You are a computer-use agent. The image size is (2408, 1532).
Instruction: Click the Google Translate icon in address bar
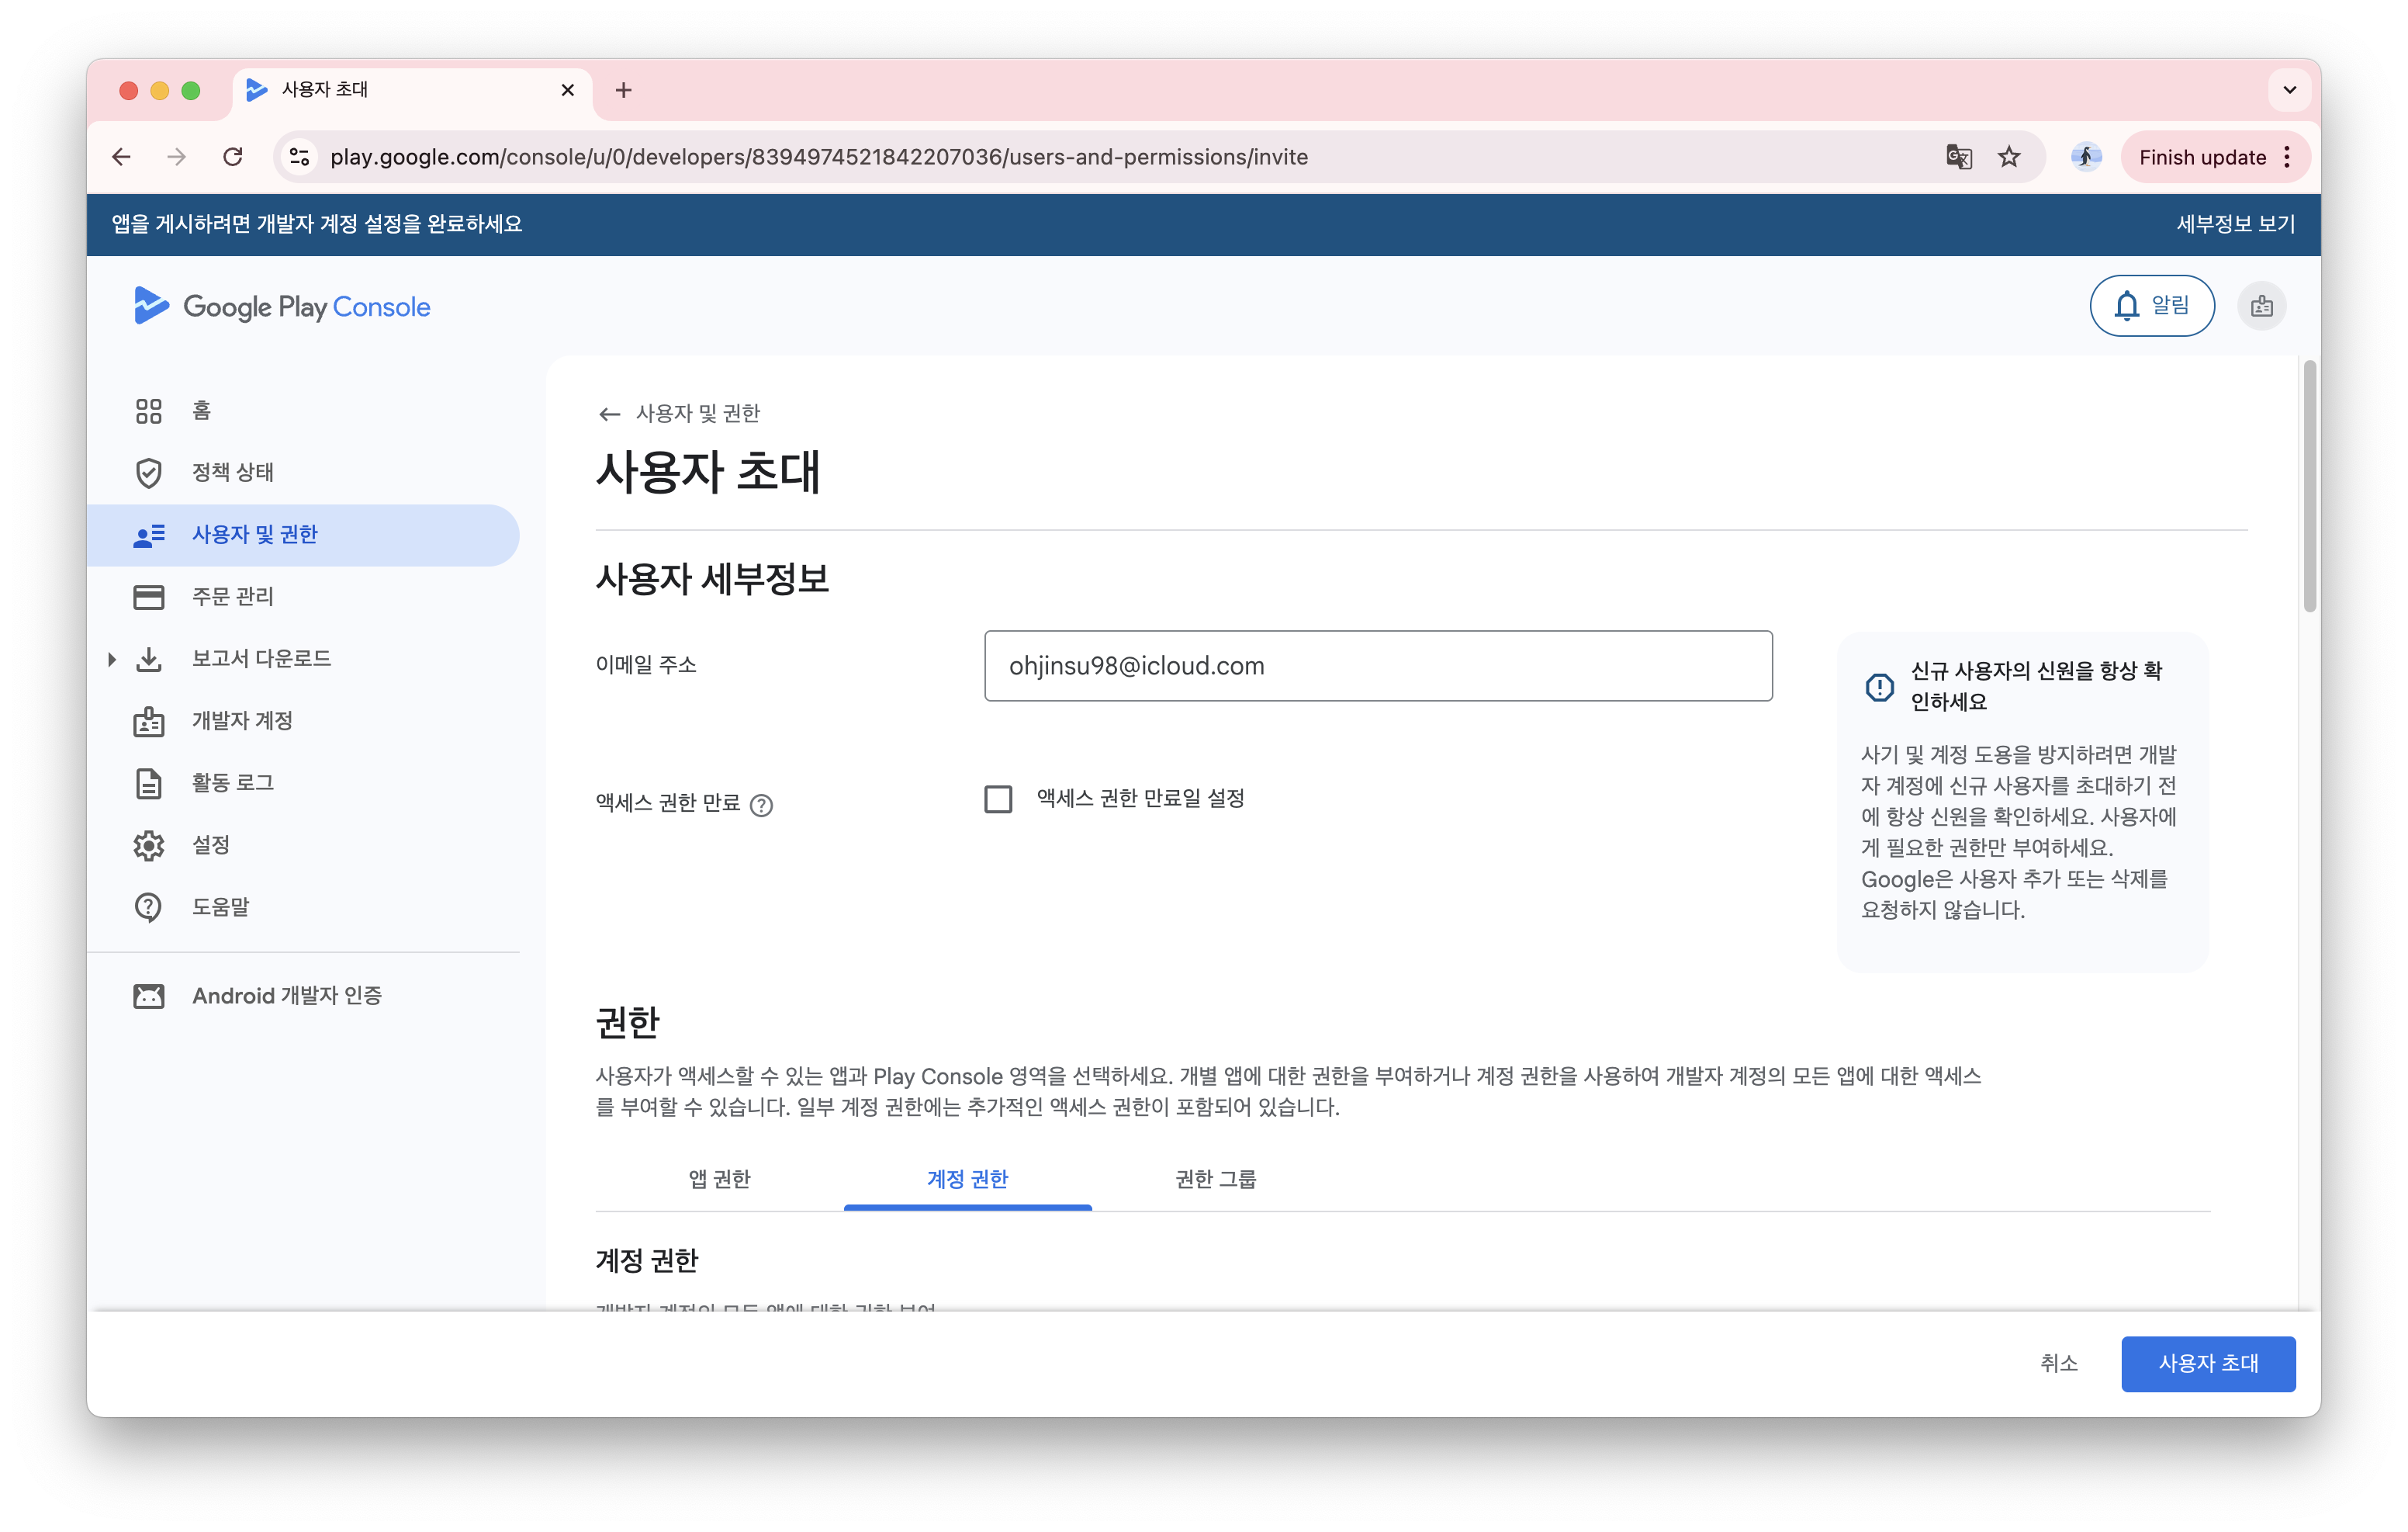point(1958,157)
